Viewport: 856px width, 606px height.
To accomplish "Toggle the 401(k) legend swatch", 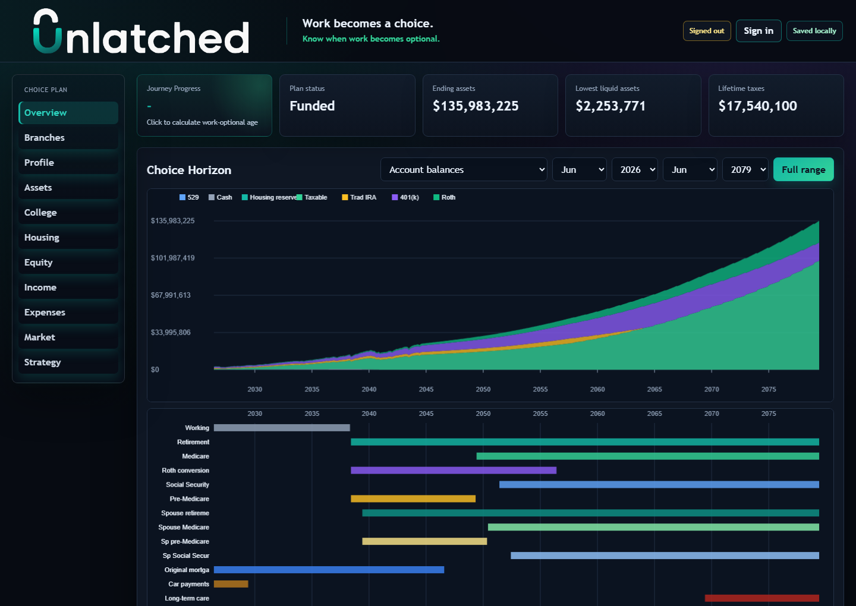I will coord(395,197).
